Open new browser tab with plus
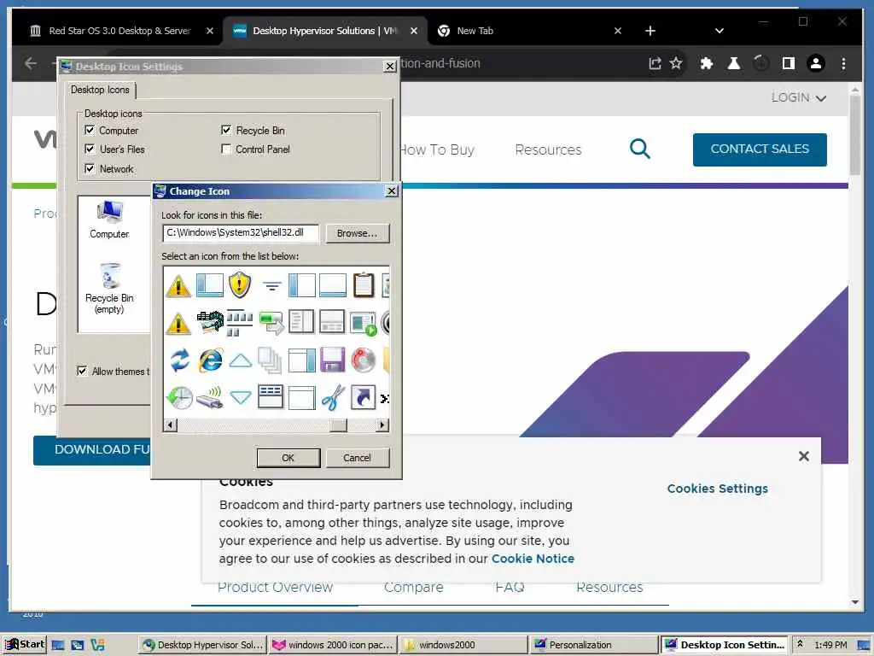Viewport: 874px width, 656px height. [650, 31]
